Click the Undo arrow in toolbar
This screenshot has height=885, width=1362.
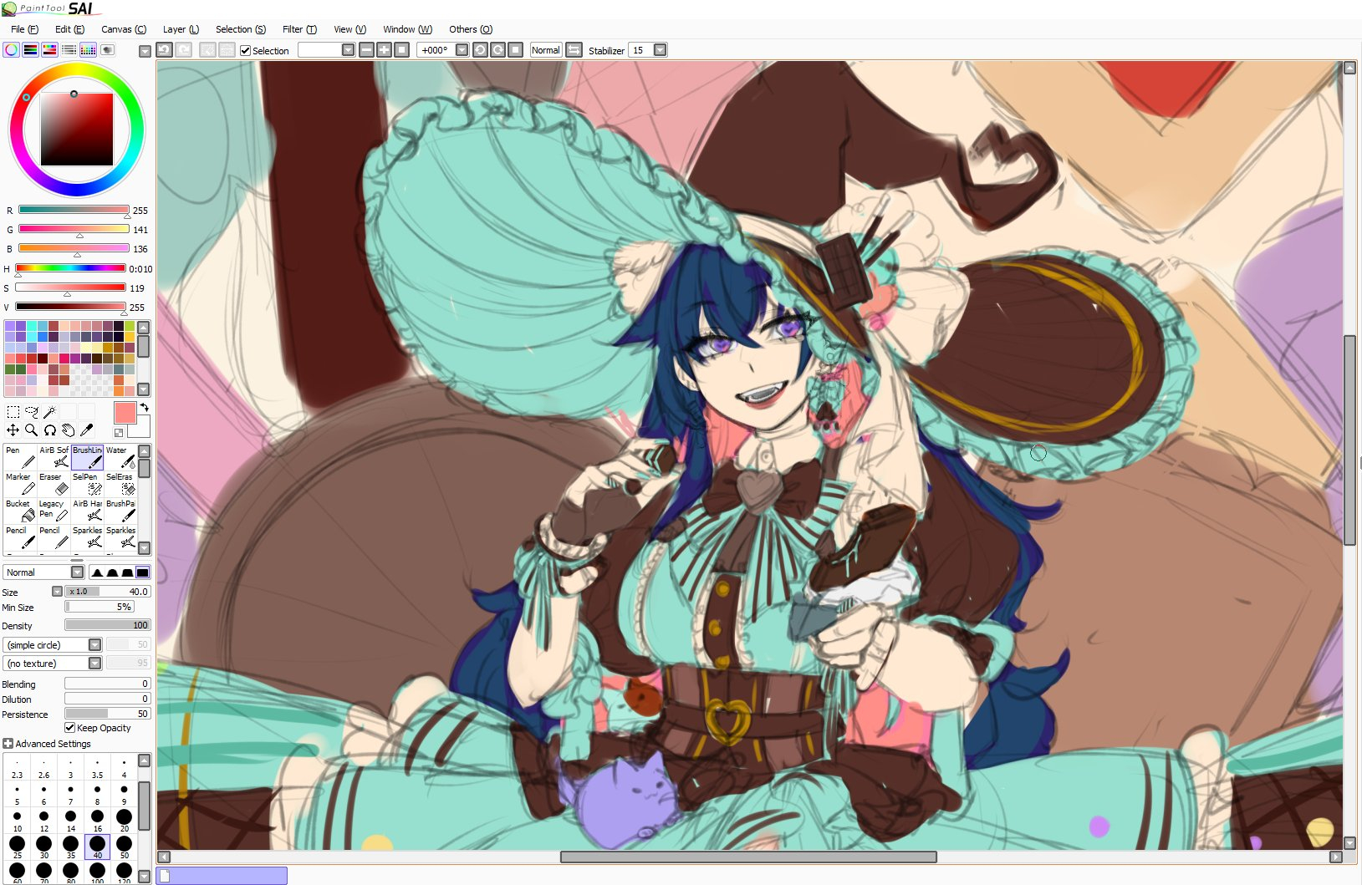(164, 50)
